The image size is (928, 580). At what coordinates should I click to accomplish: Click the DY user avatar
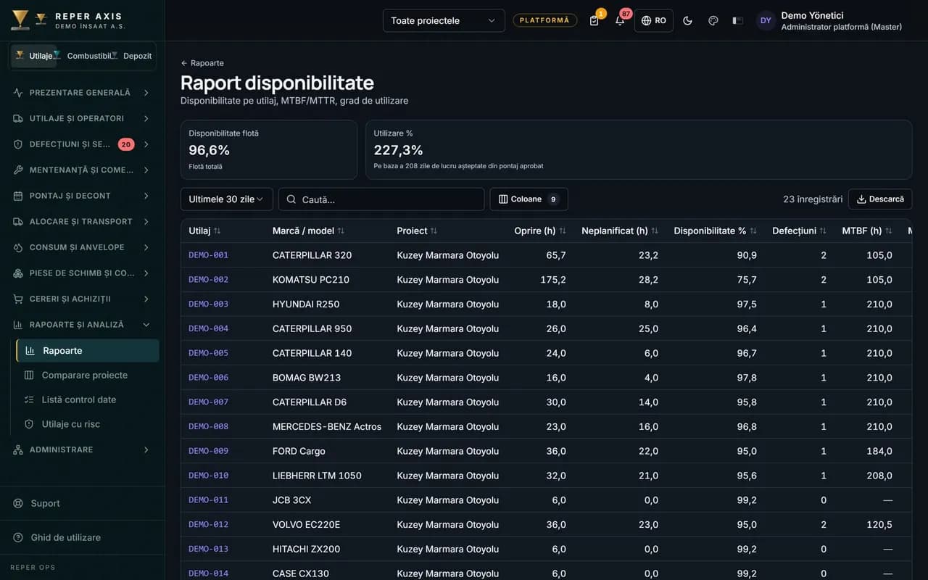(766, 20)
